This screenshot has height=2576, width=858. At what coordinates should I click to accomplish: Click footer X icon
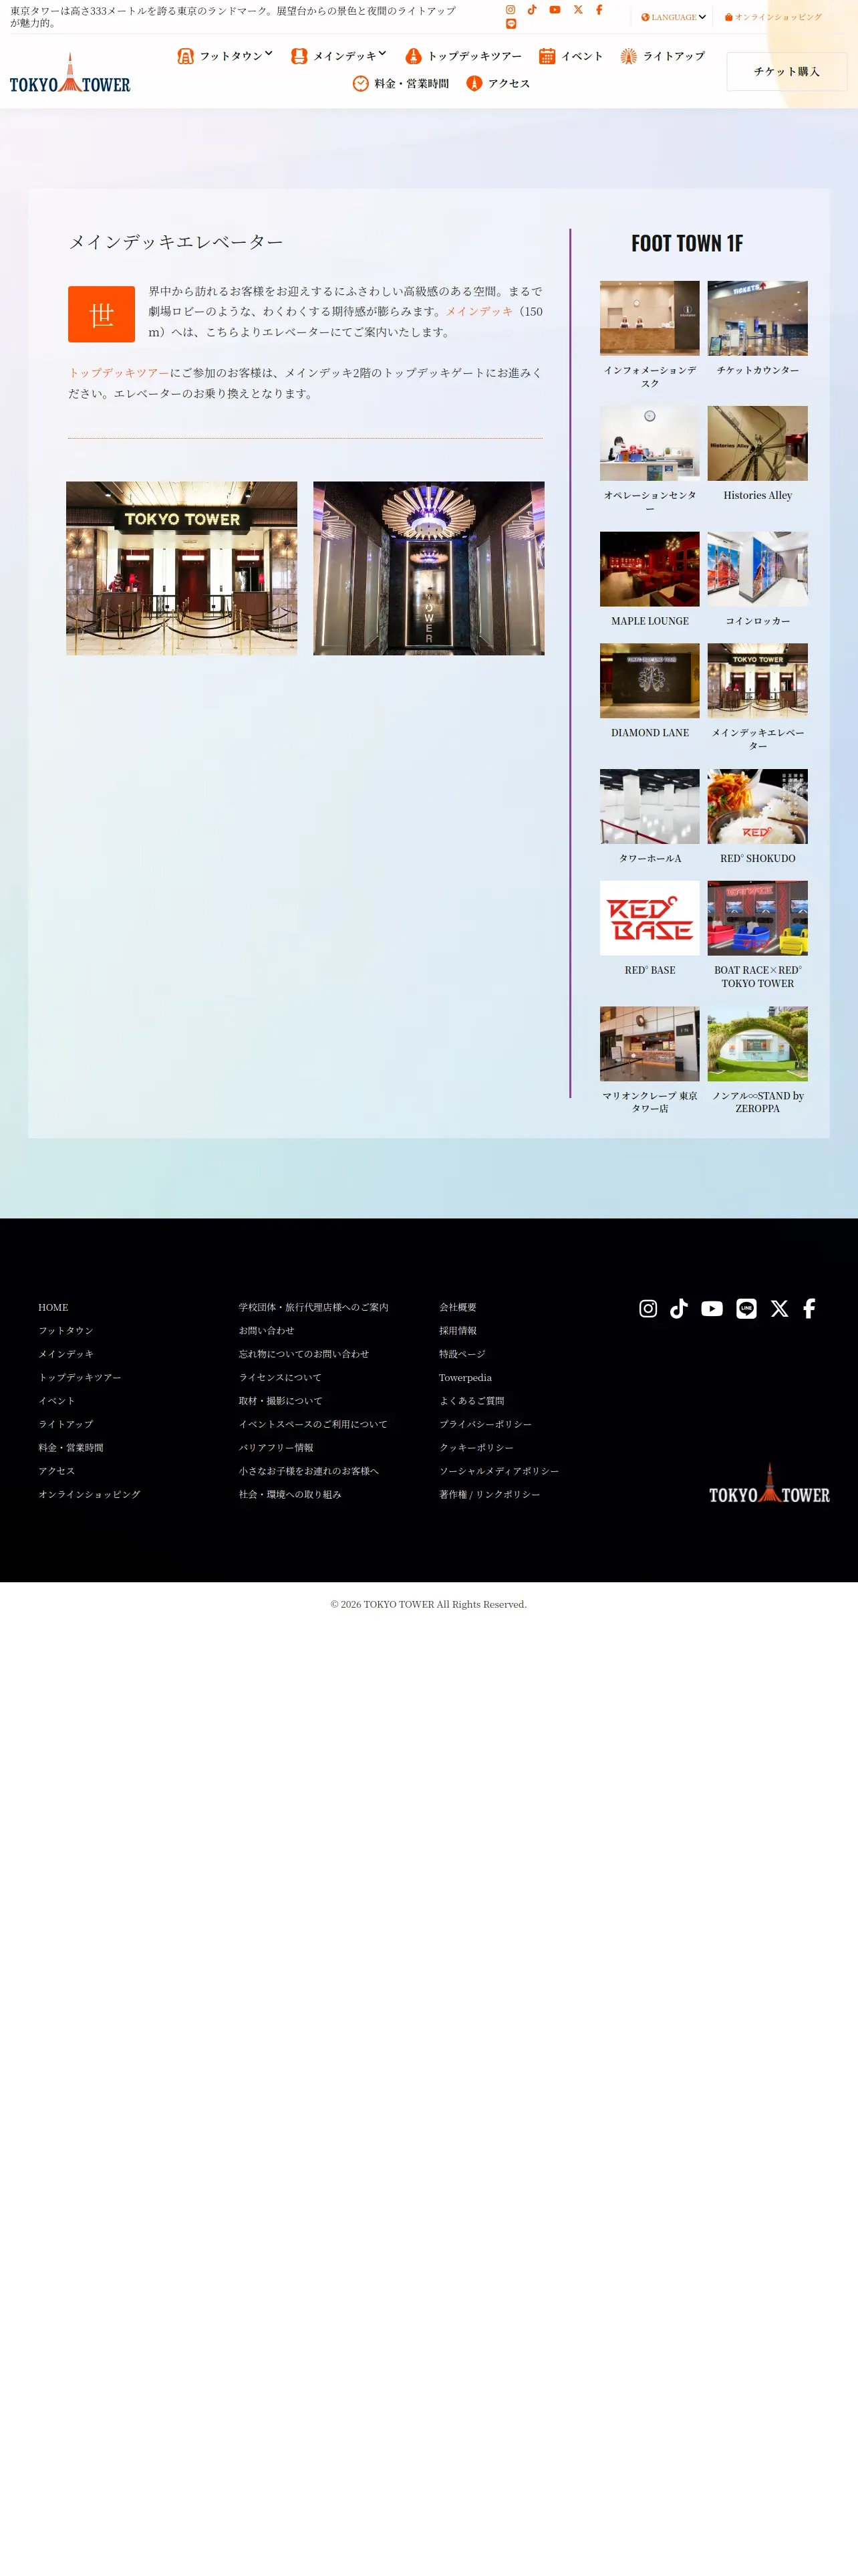779,1309
